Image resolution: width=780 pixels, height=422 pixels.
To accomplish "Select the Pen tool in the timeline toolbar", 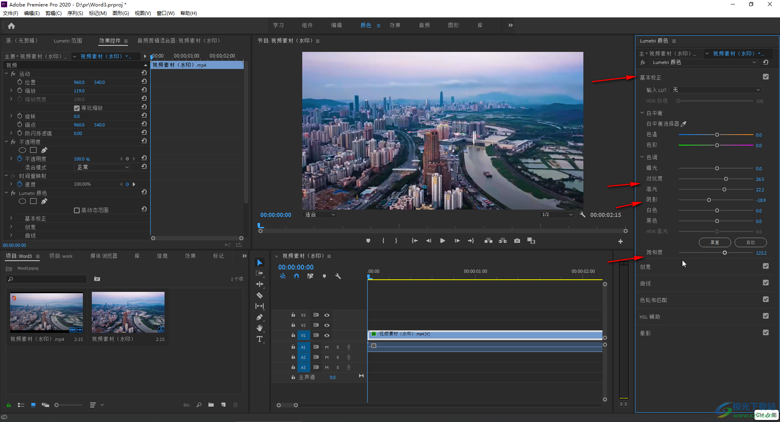I will (260, 317).
